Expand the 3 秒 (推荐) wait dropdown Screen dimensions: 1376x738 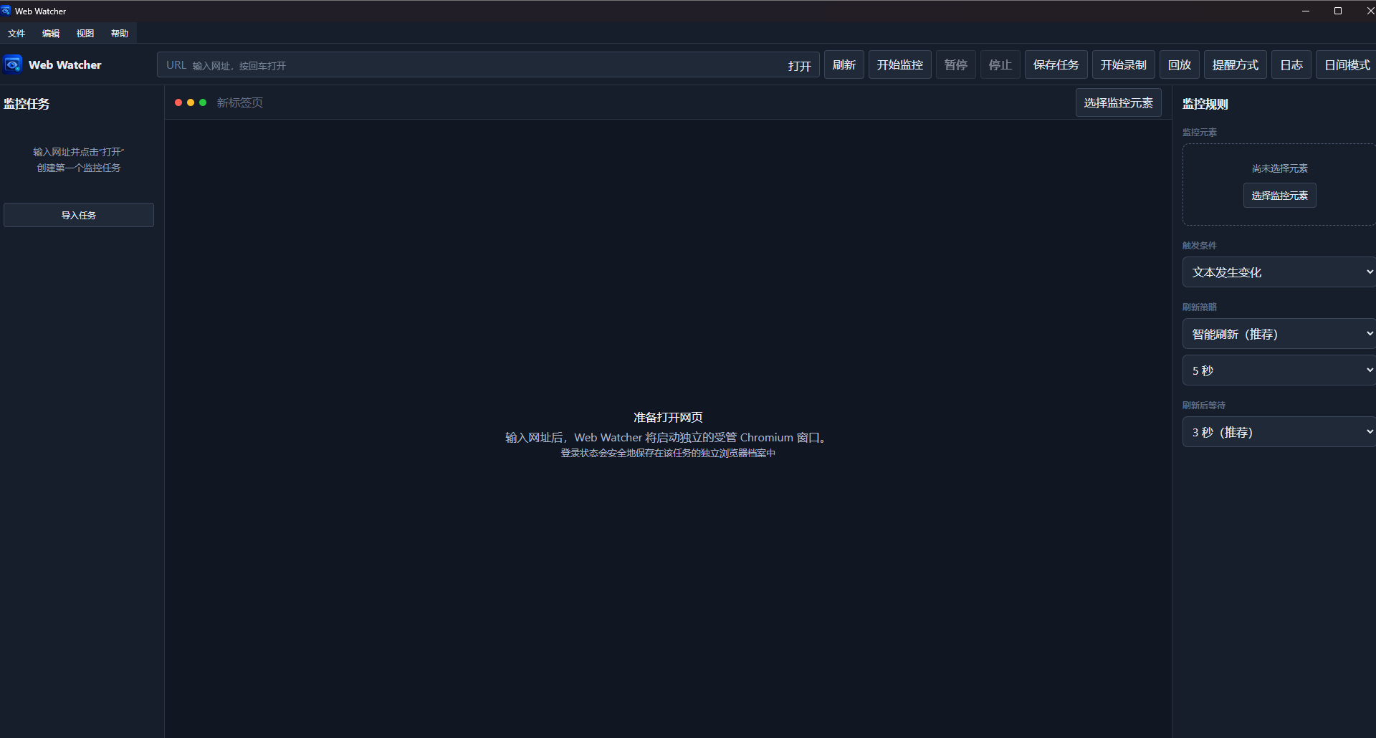1279,432
